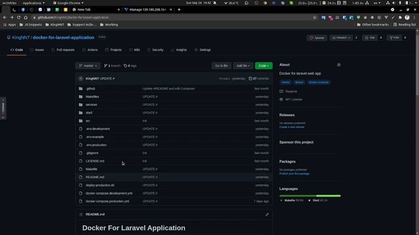The image size is (419, 235).
Task: Click the languages percentage bar
Action: [x=310, y=196]
